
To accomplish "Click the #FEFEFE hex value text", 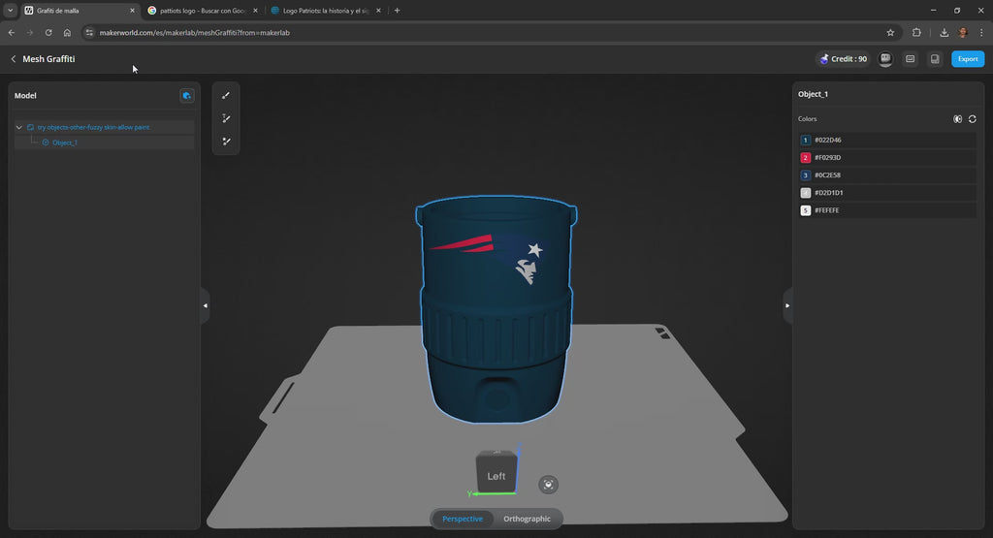I will click(826, 210).
